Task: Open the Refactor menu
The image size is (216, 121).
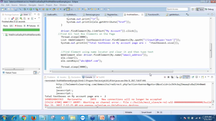Action: click(x=23, y=5)
